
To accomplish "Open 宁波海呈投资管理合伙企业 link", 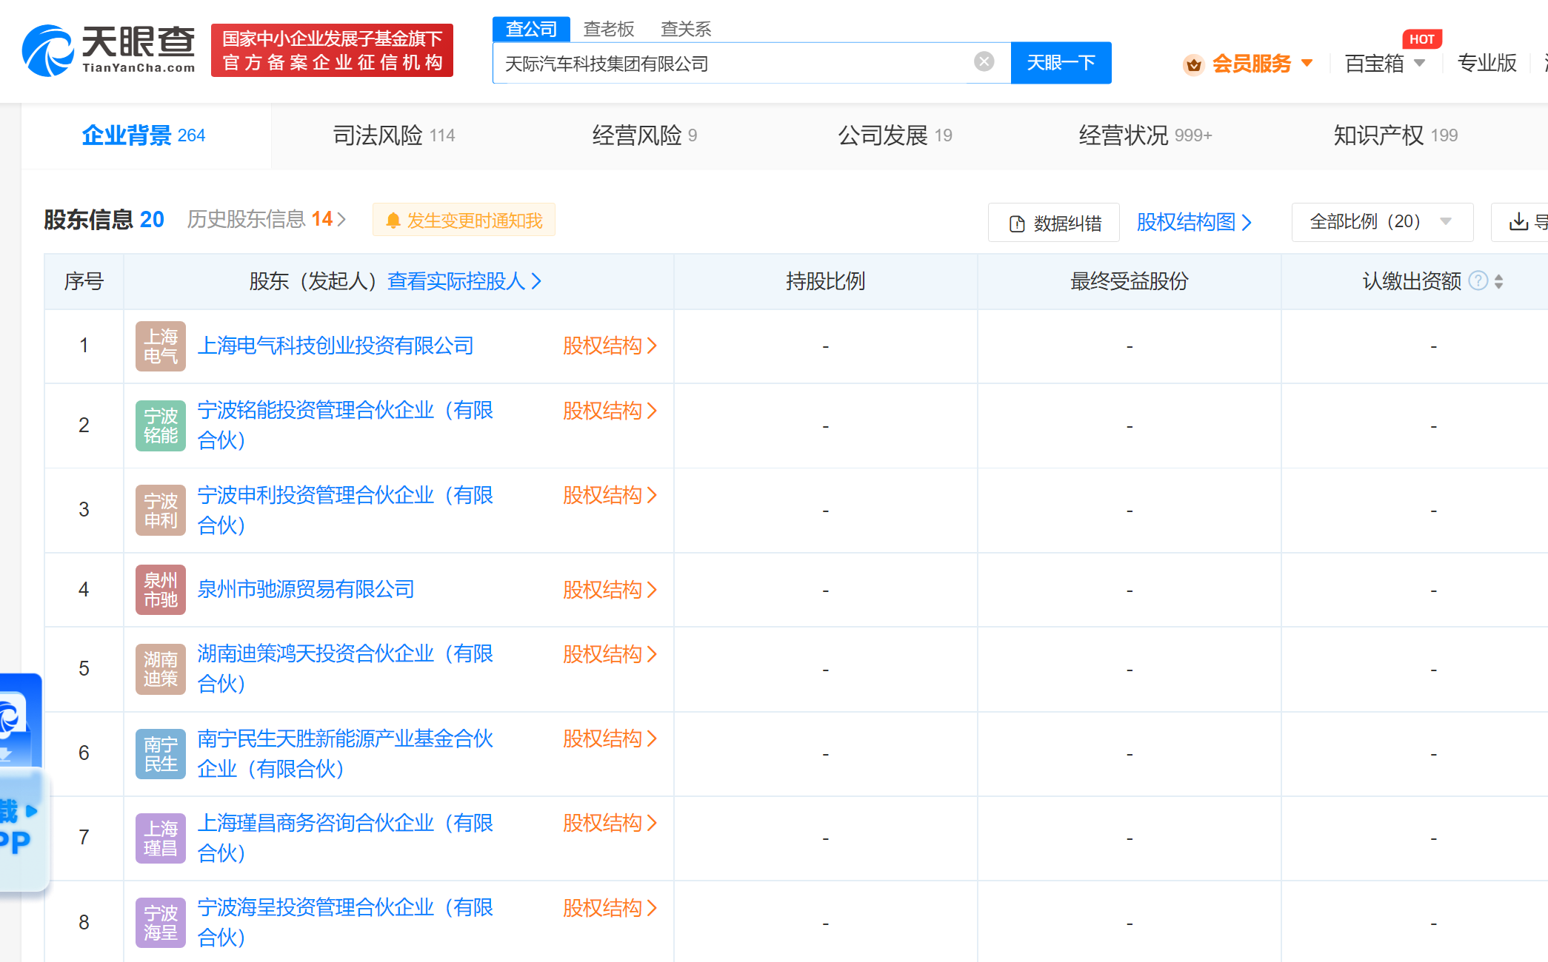I will [x=345, y=922].
